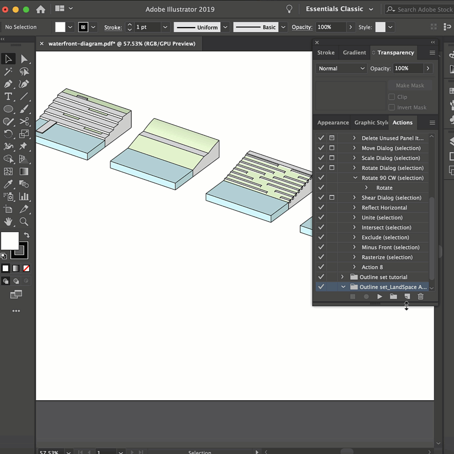The height and width of the screenshot is (454, 454).
Task: Toggle the dialog box for Move Dialog action
Action: tap(332, 148)
